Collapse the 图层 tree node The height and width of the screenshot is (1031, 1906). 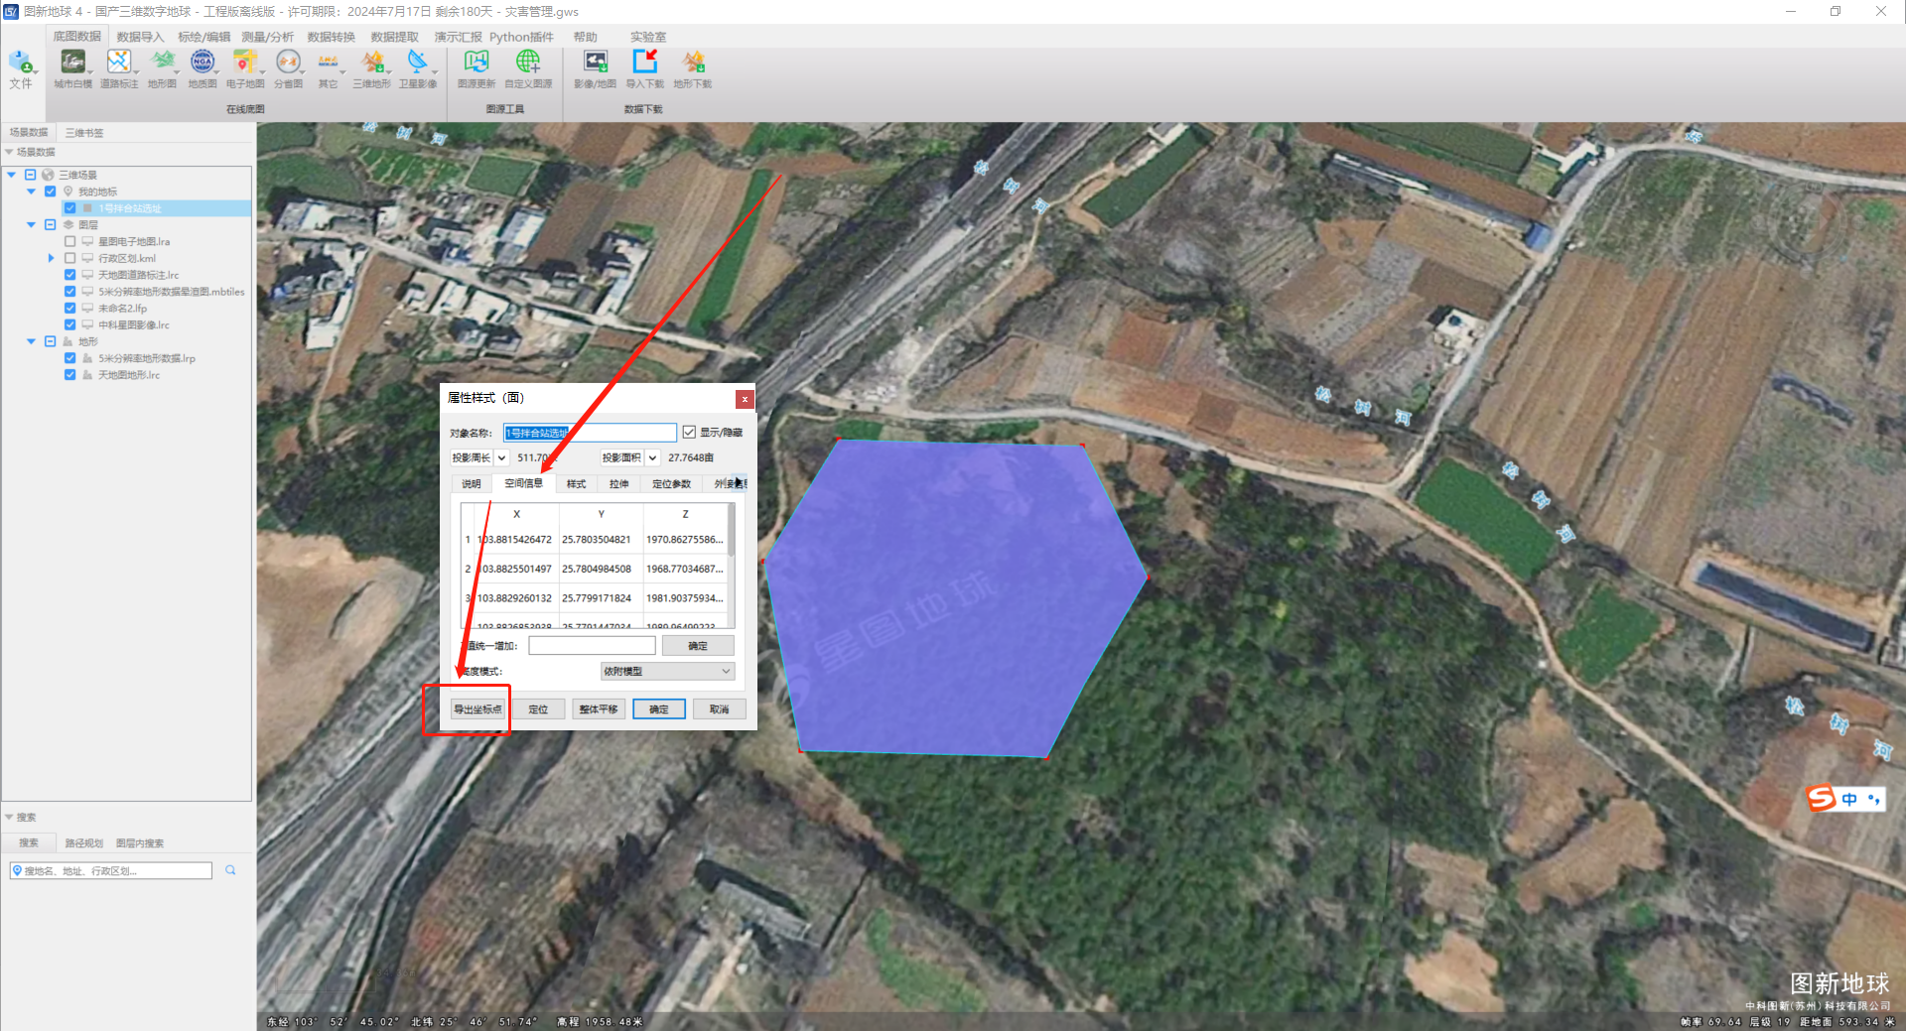coord(31,225)
